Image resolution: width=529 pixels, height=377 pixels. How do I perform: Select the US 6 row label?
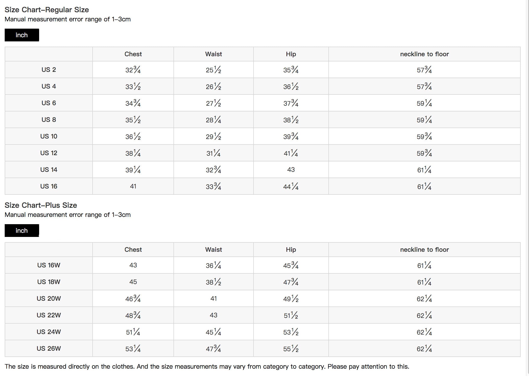(x=49, y=103)
